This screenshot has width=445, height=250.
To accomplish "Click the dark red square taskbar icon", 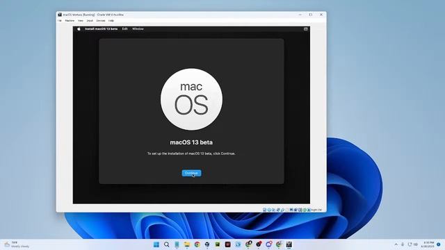I will (227, 244).
